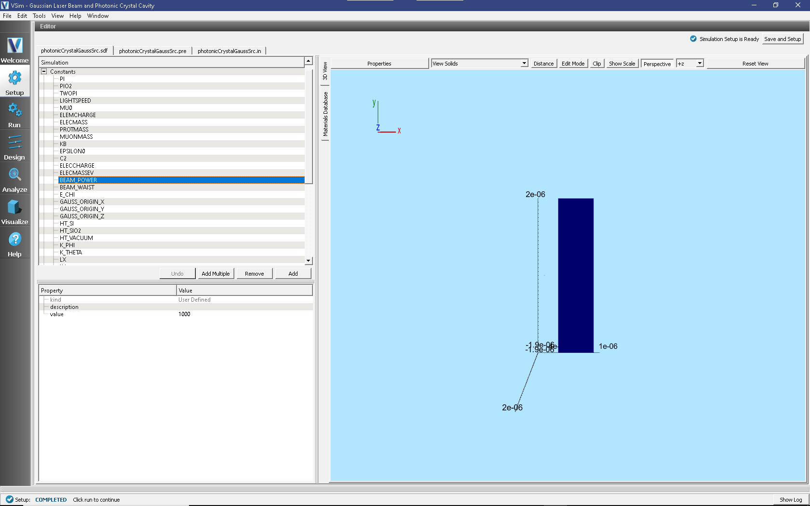This screenshot has width=810, height=506.
Task: Toggle Show Scale in the viewer
Action: tap(622, 64)
